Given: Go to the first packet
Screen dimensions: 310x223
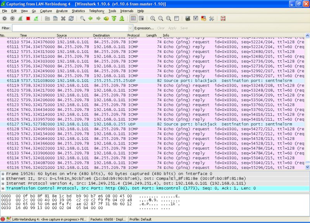Looking at the screenshot, I should pyautogui.click(x=114, y=18).
